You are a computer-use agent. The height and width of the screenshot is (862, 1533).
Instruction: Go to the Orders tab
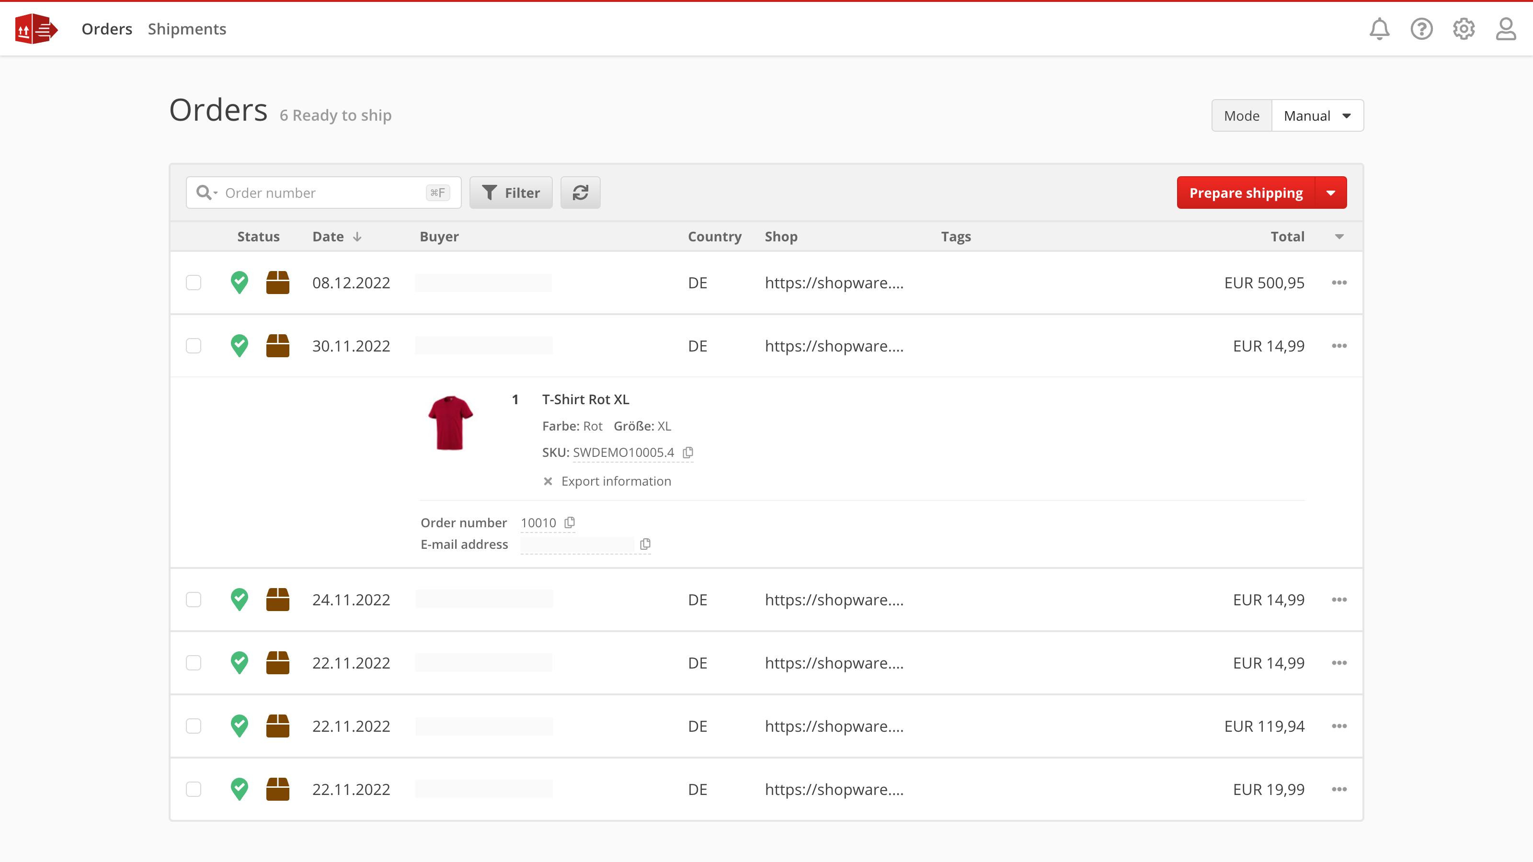pos(106,29)
